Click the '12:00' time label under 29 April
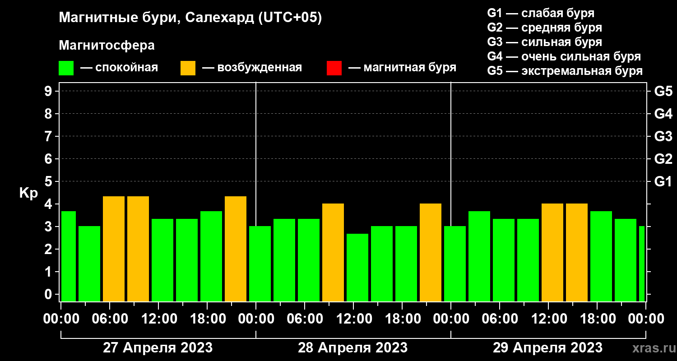The height and width of the screenshot is (361, 677). click(x=548, y=319)
